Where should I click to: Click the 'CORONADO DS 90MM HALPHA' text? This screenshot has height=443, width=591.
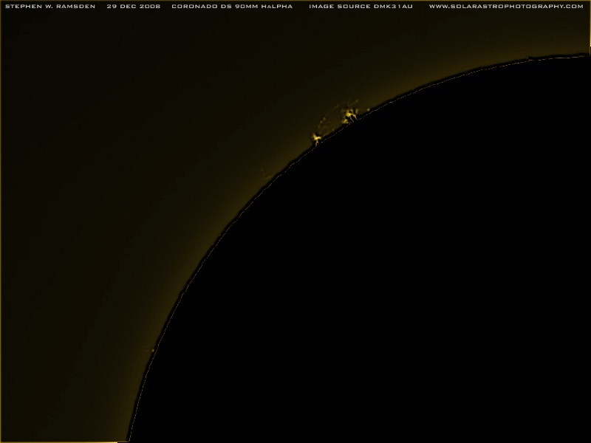(232, 7)
